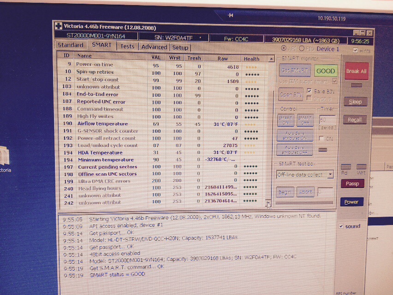Open the Setup tab

pos(180,47)
